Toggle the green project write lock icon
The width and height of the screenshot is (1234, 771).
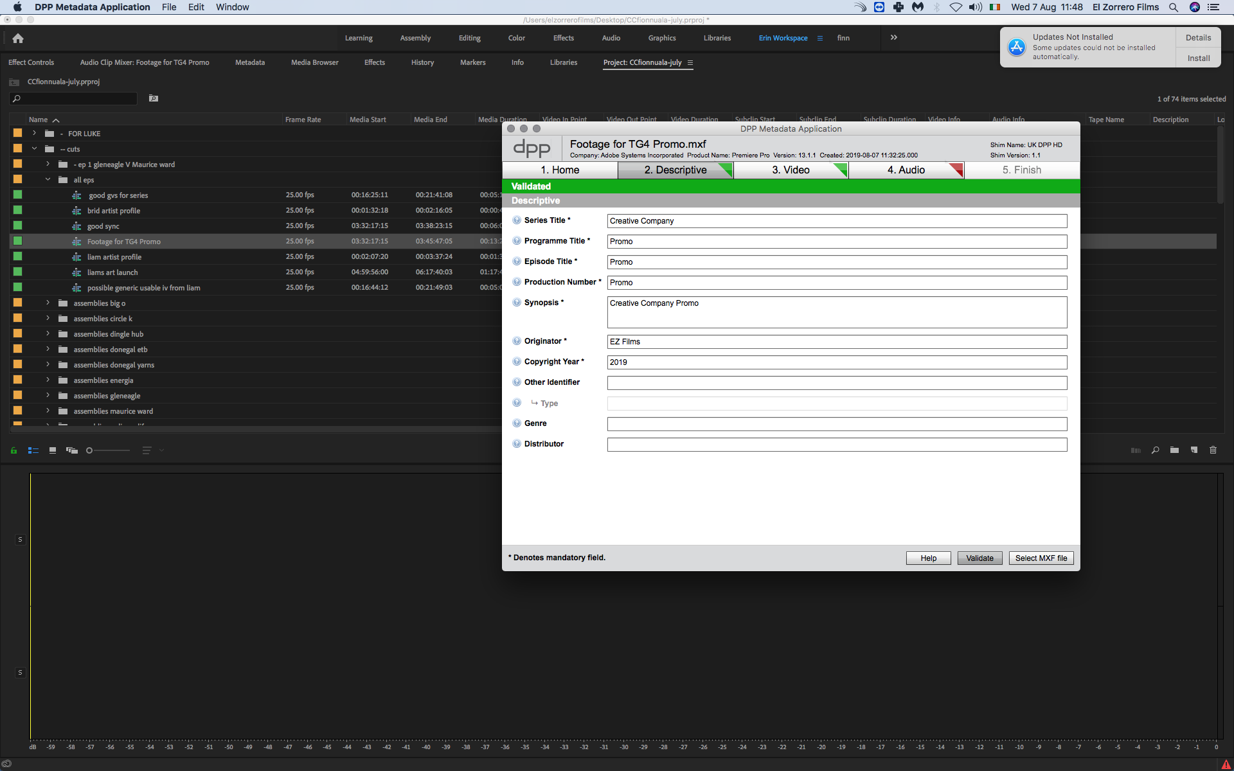tap(13, 450)
